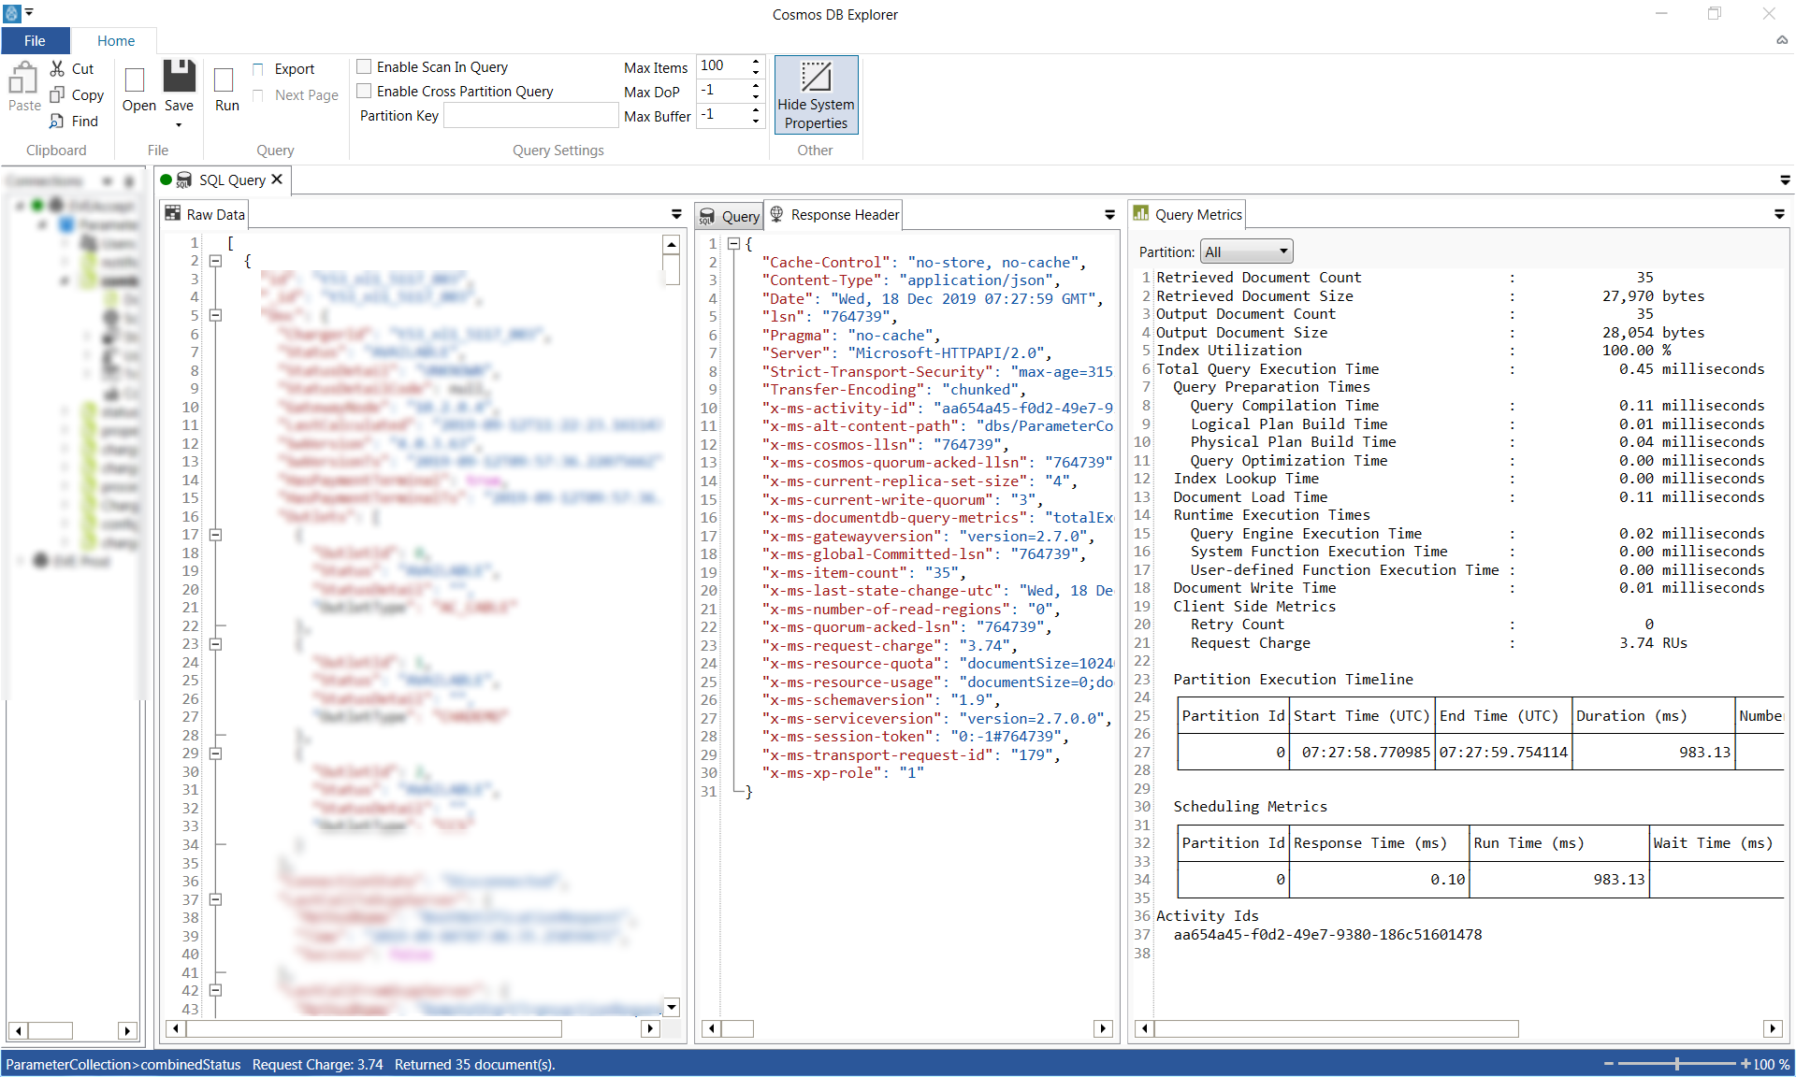Viewport: 1796px width, 1077px height.
Task: Click the Export icon
Action: (x=258, y=69)
